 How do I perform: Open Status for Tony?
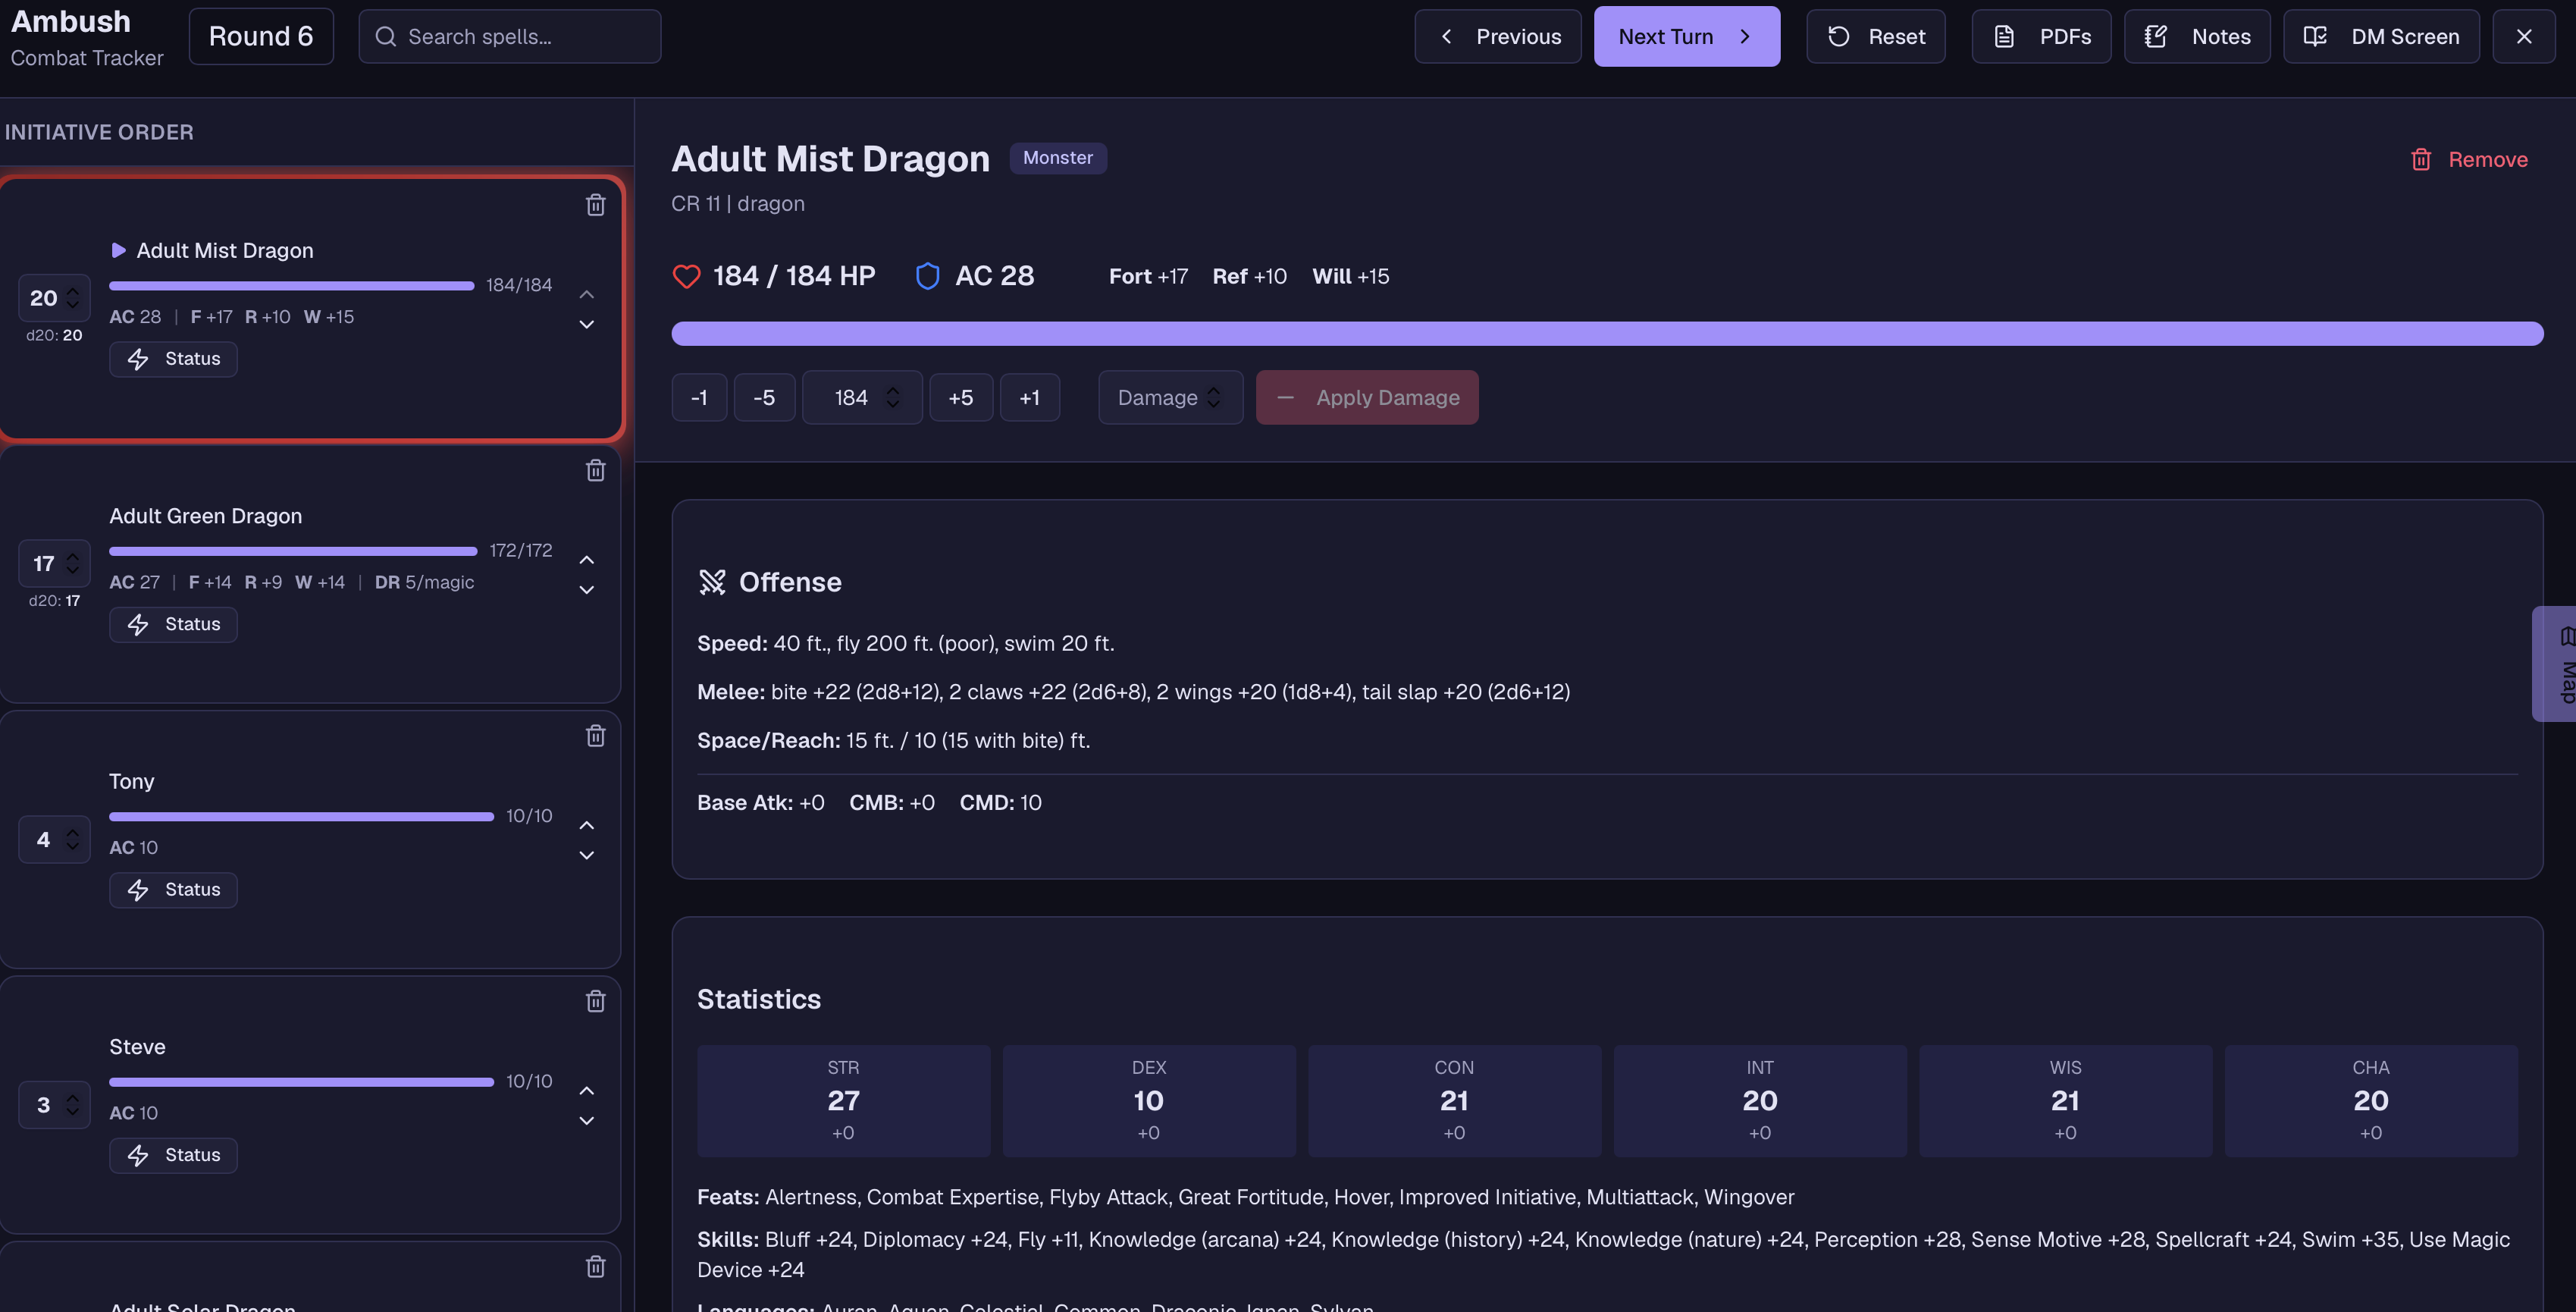[x=173, y=890]
